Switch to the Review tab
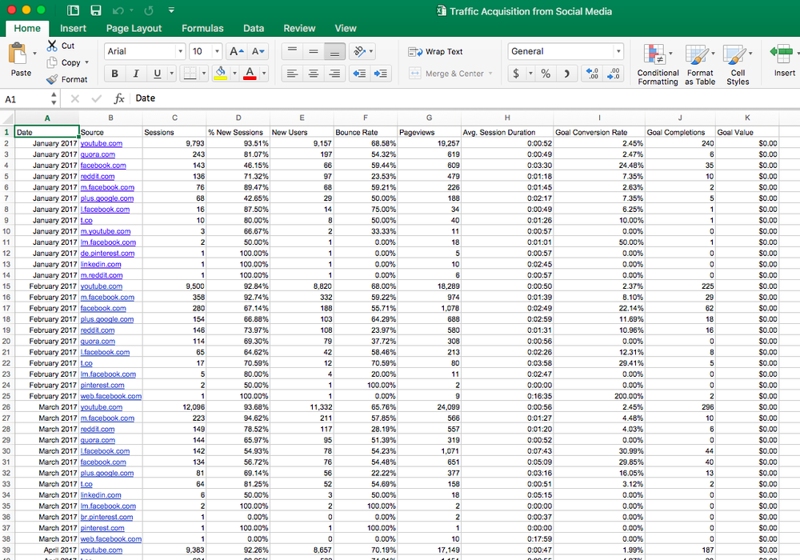The height and width of the screenshot is (560, 800). coord(299,28)
